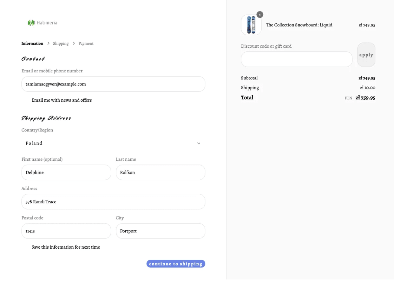Click the First name field with Delphine
Screen dimensions: 394x282
66,172
